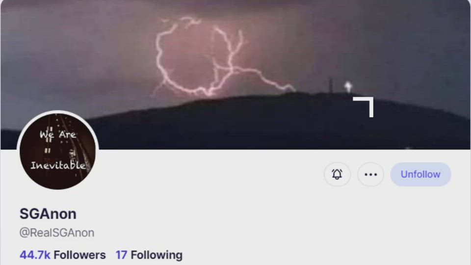Click the white corner bracket on banner
This screenshot has width=471, height=265.
pos(365,106)
